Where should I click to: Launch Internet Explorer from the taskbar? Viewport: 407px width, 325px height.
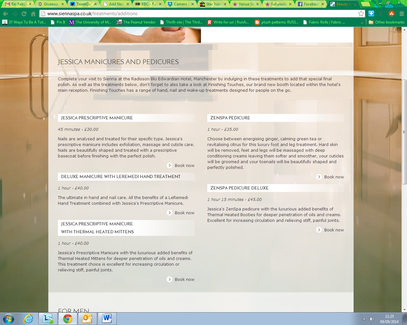point(29,319)
